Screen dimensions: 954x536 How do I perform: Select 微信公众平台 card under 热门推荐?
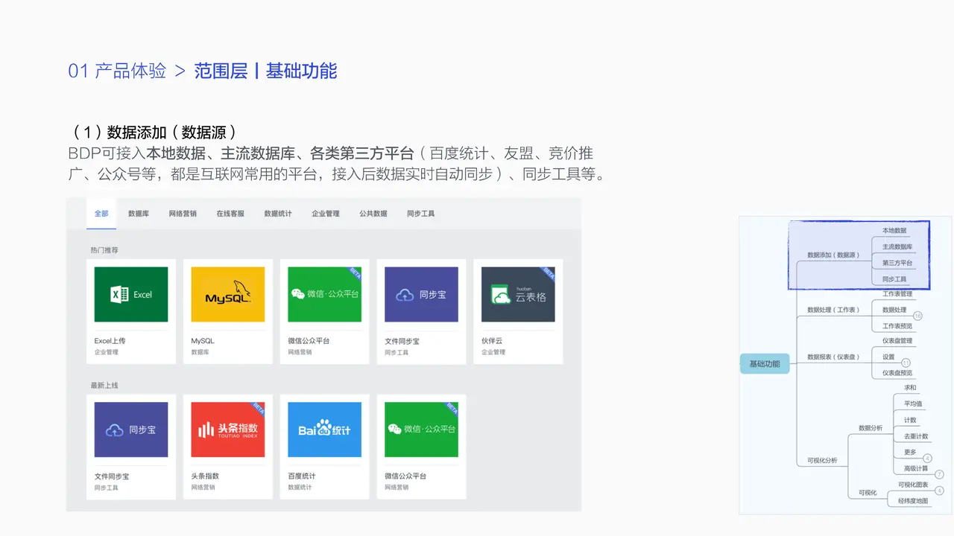[325, 311]
